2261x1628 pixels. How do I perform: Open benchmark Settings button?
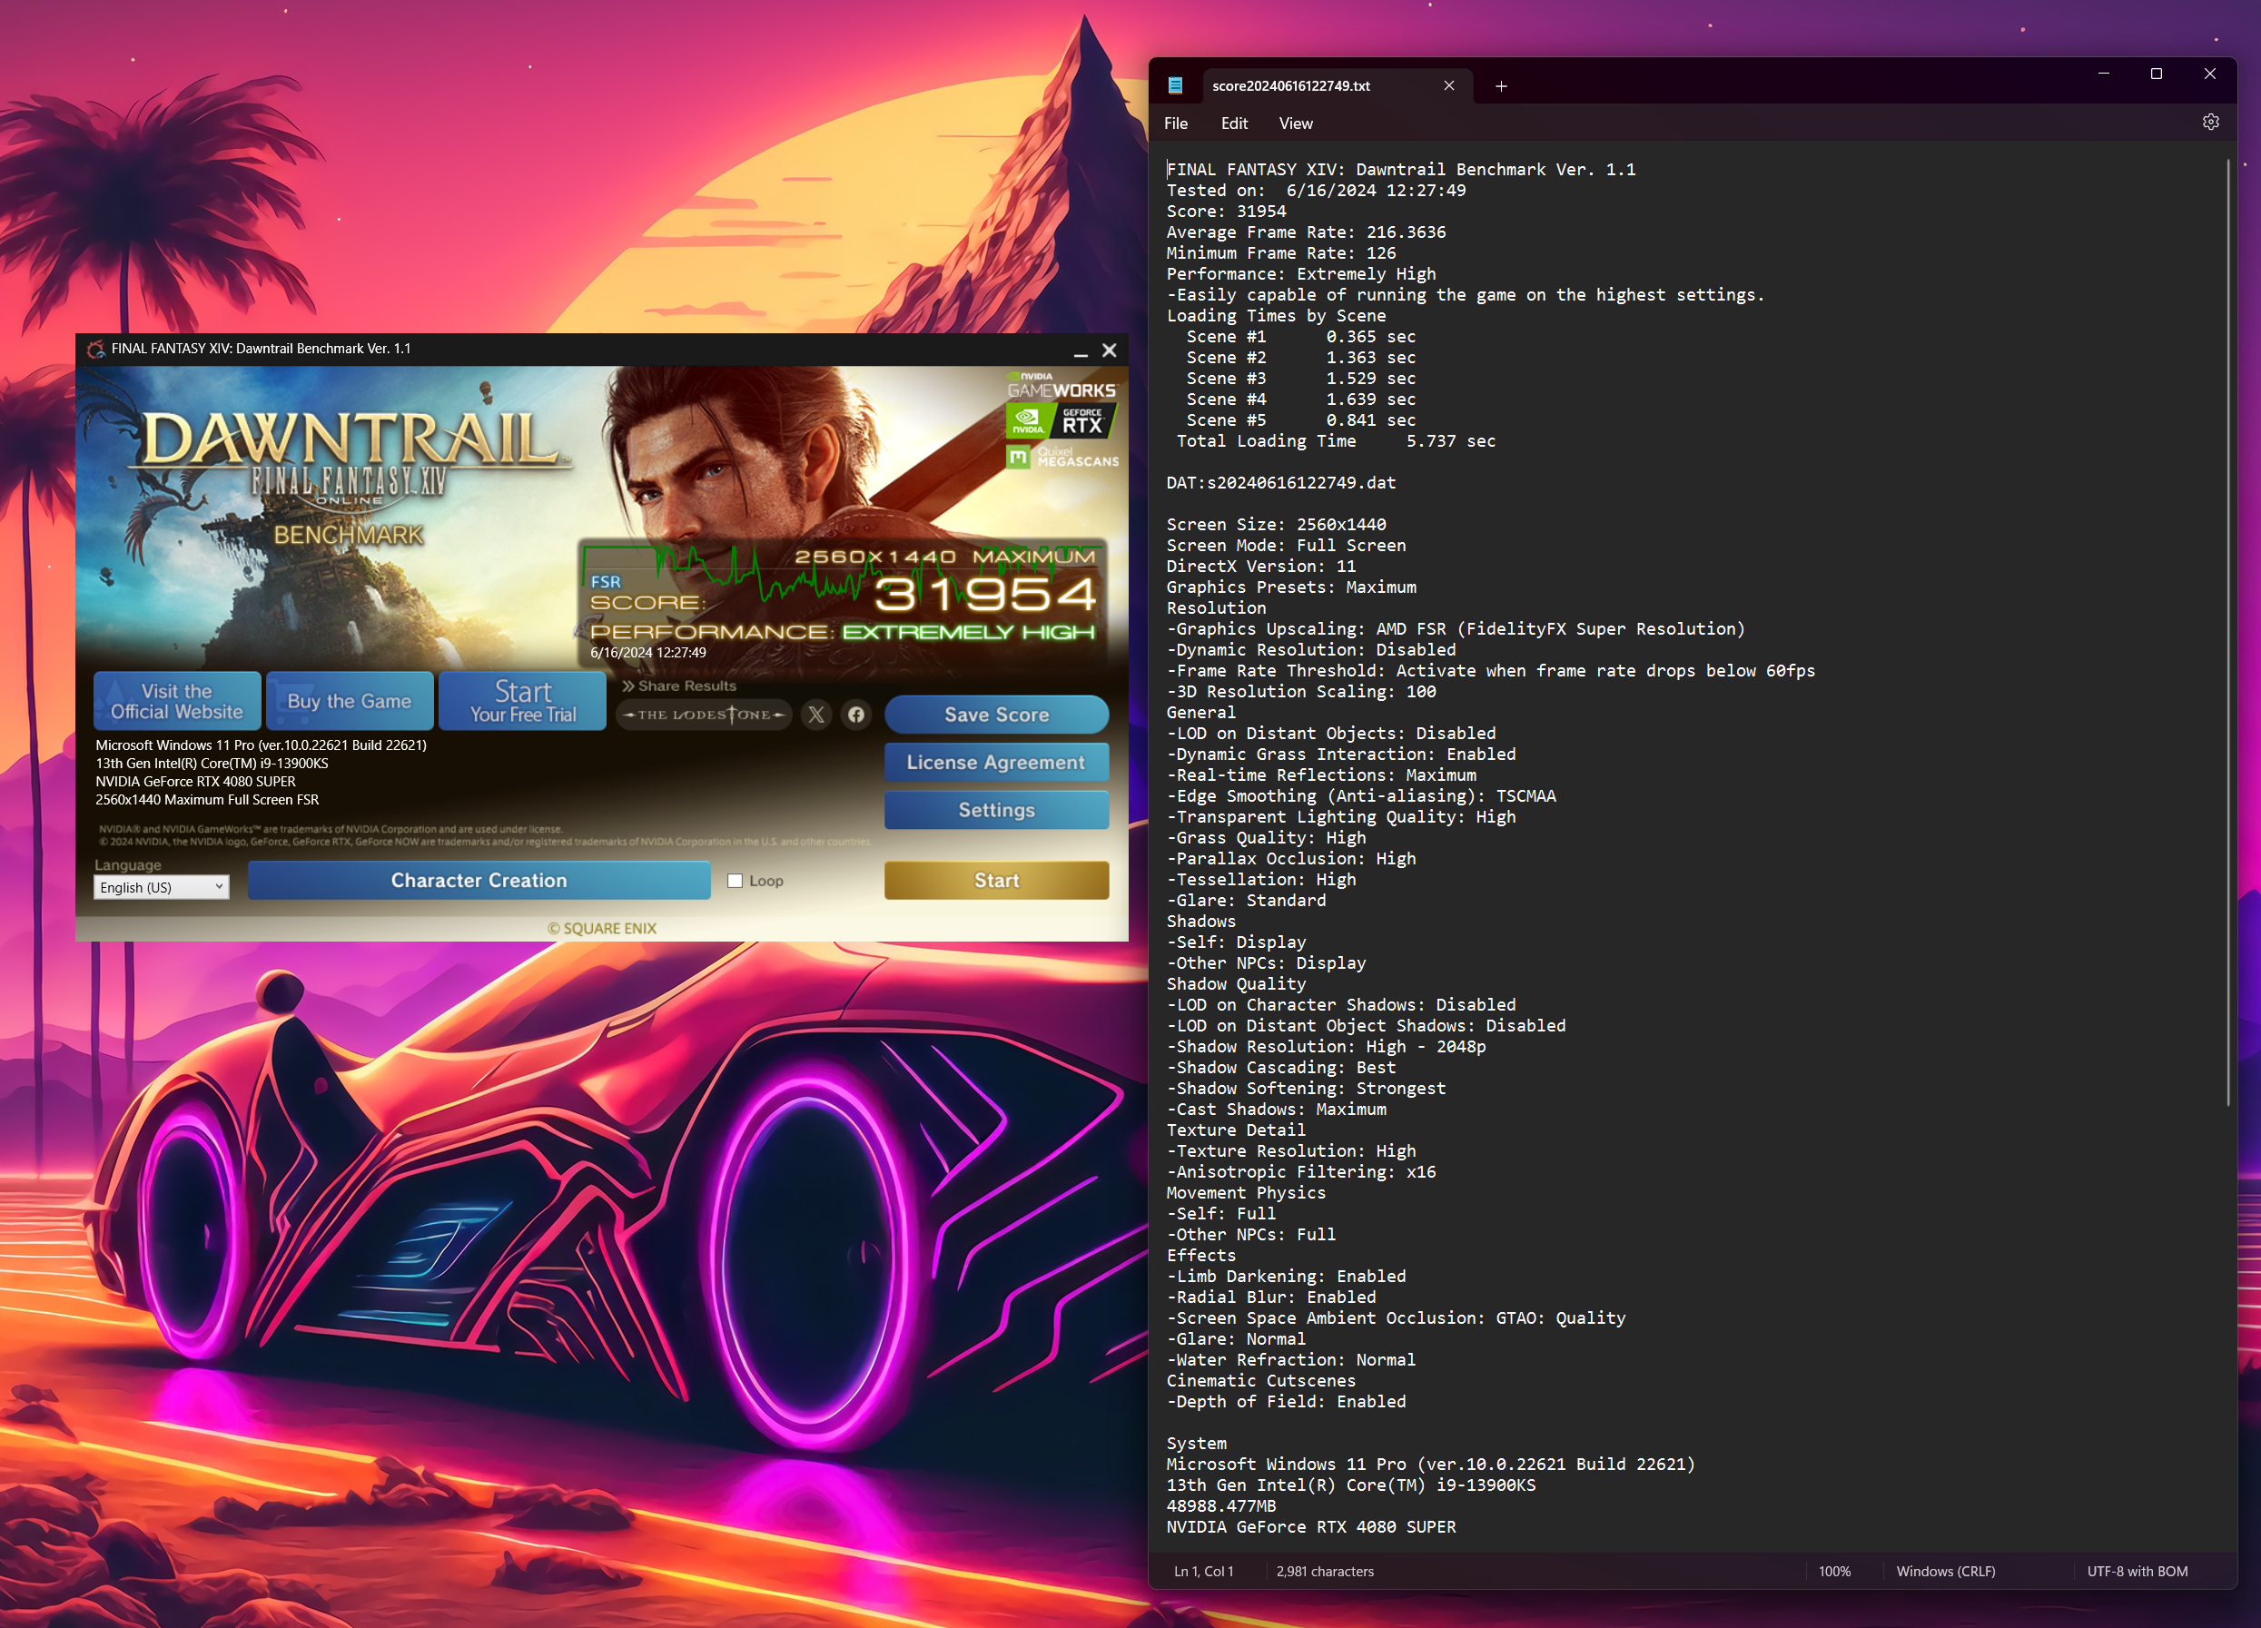click(996, 811)
